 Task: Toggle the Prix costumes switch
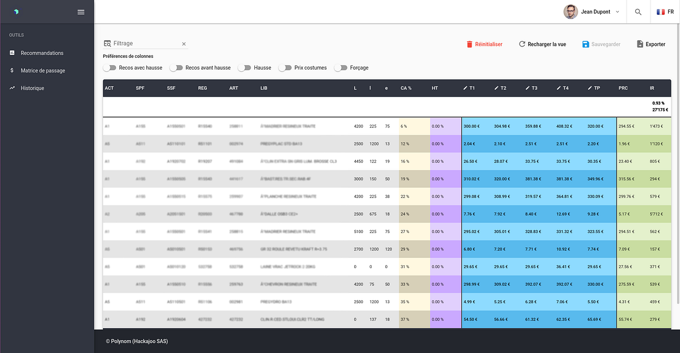pos(285,68)
